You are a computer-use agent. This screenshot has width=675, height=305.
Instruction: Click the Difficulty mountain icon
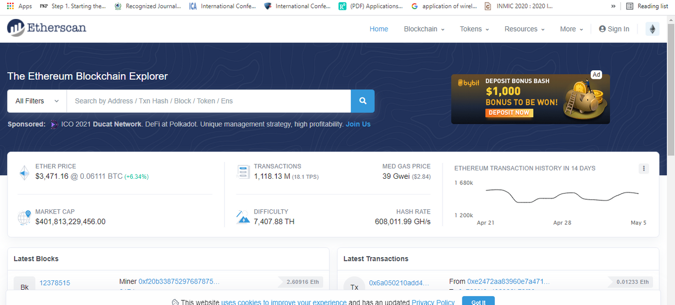point(243,217)
